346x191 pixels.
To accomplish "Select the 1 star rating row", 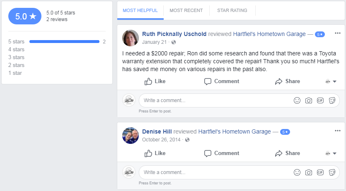I will [15, 73].
